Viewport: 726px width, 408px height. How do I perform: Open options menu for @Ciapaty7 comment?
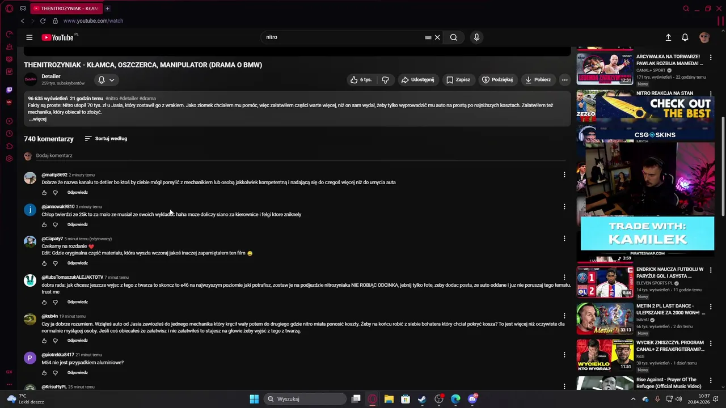(564, 239)
